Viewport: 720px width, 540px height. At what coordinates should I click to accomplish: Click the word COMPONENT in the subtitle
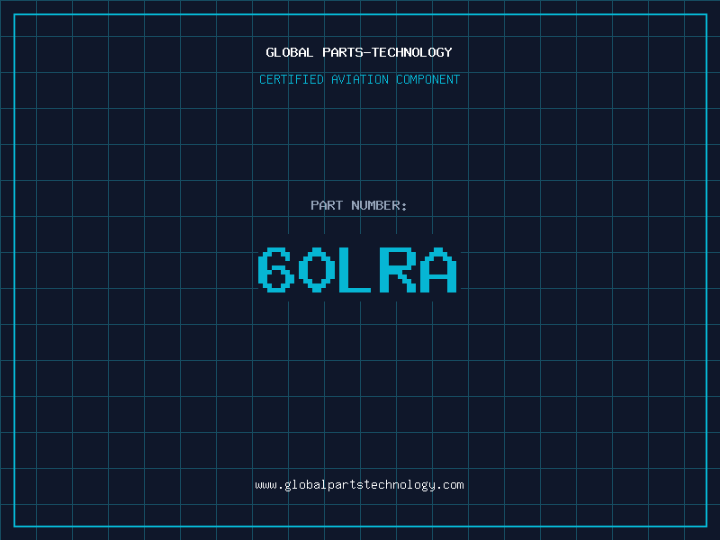[x=427, y=79]
